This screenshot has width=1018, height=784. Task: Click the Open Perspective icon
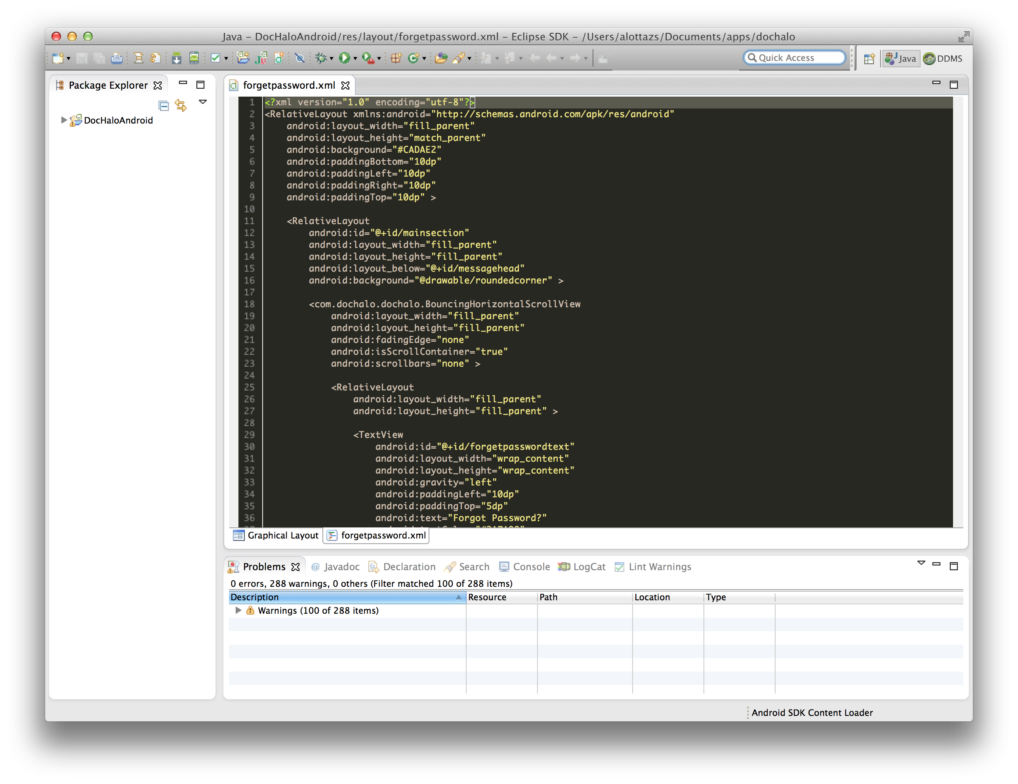[x=869, y=59]
